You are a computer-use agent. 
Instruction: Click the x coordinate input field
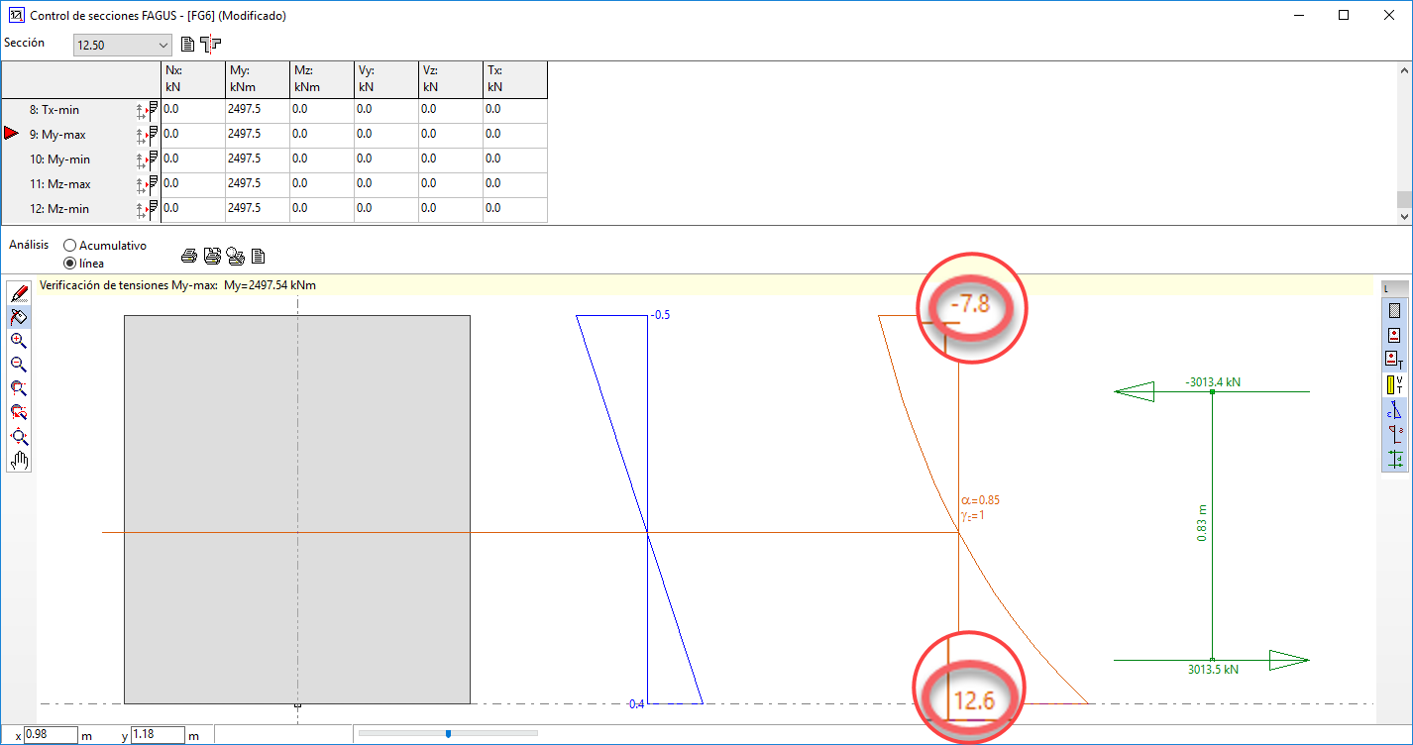(51, 735)
